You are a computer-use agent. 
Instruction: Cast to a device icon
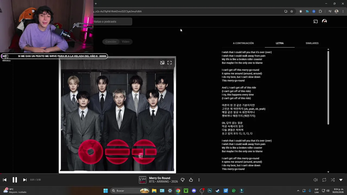[x=316, y=21]
